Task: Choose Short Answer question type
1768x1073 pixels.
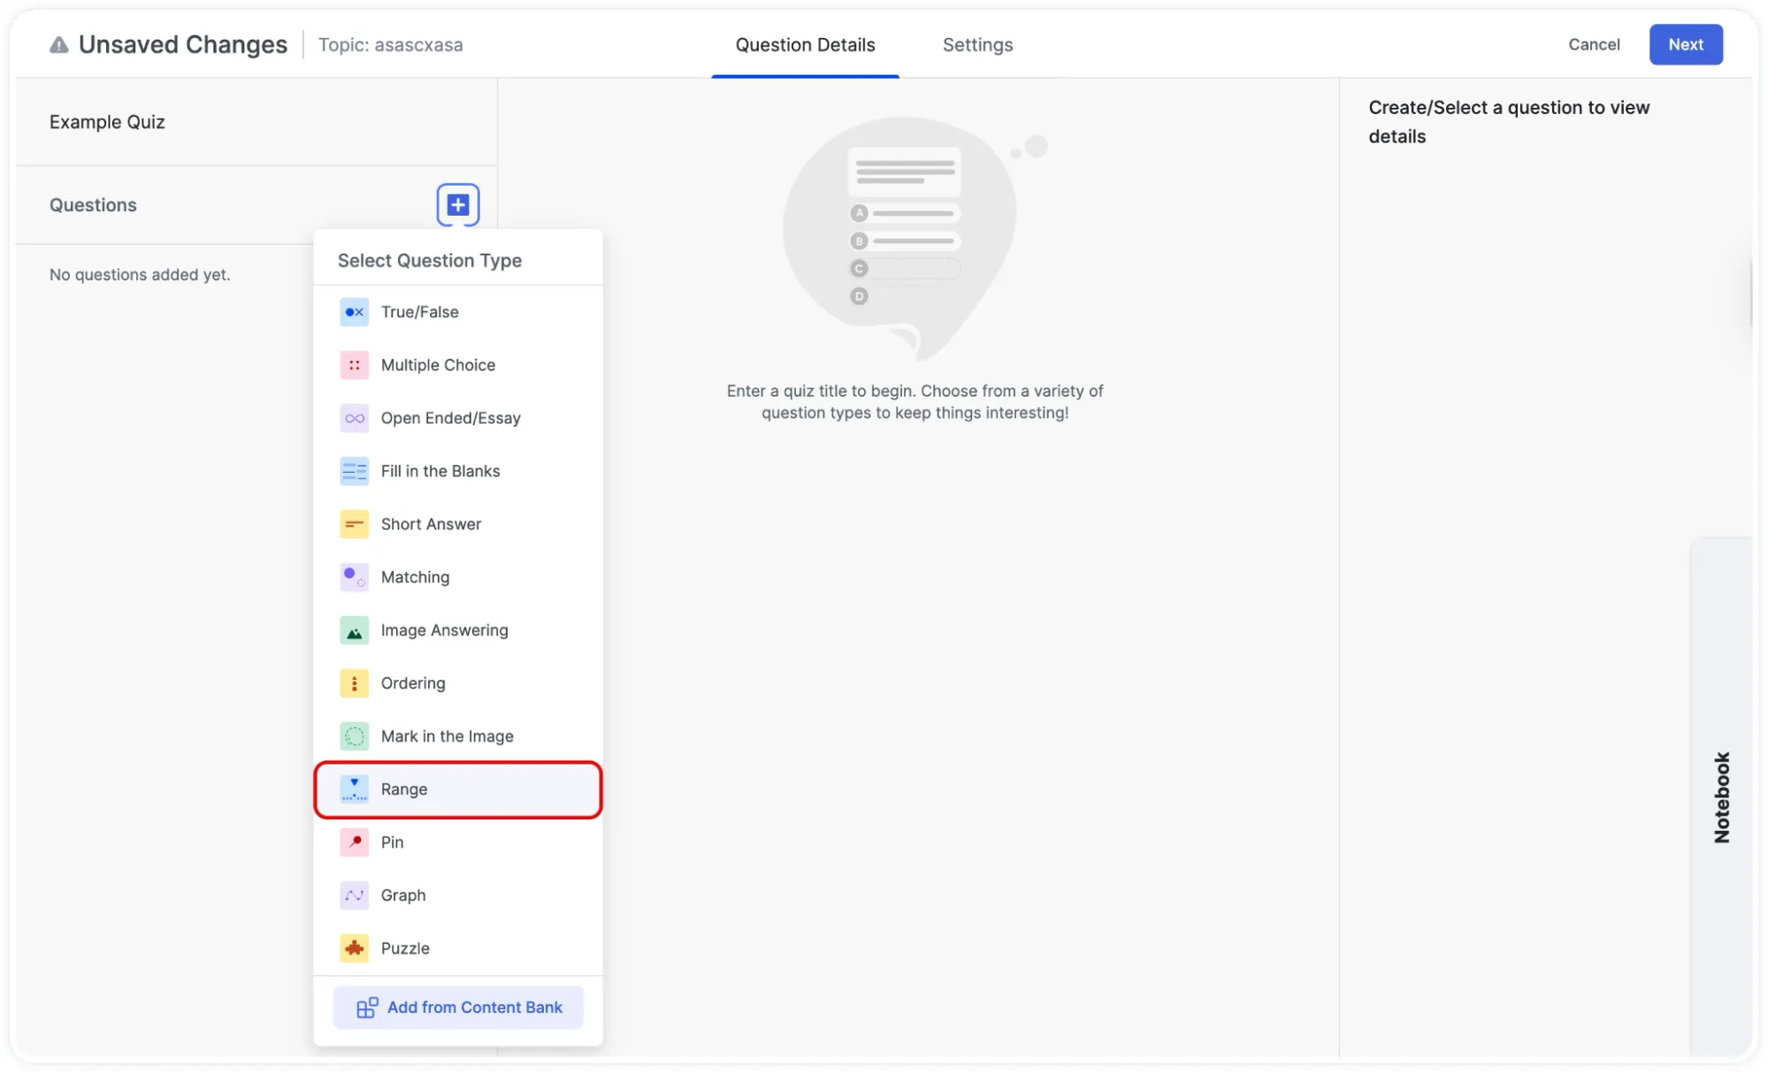Action: 458,524
